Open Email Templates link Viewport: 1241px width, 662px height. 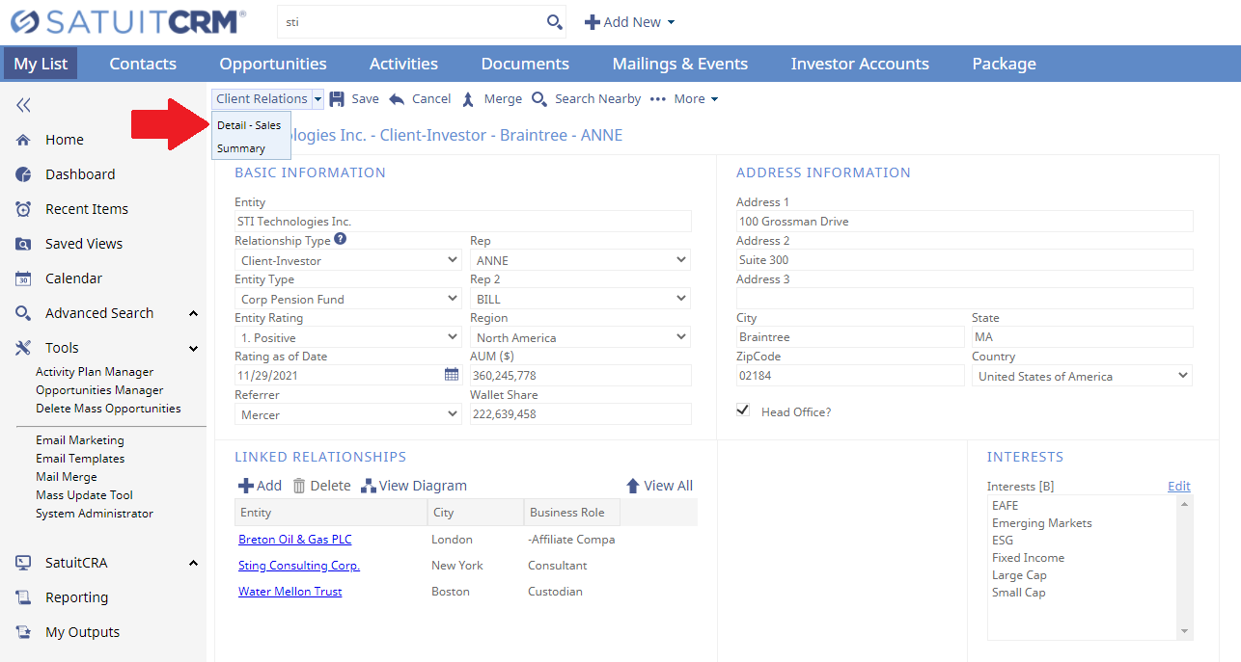coord(80,459)
